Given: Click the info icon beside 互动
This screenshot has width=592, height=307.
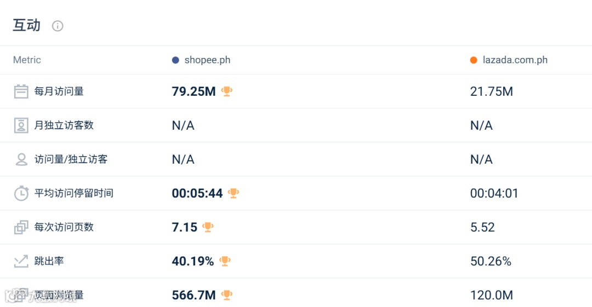Looking at the screenshot, I should (58, 26).
